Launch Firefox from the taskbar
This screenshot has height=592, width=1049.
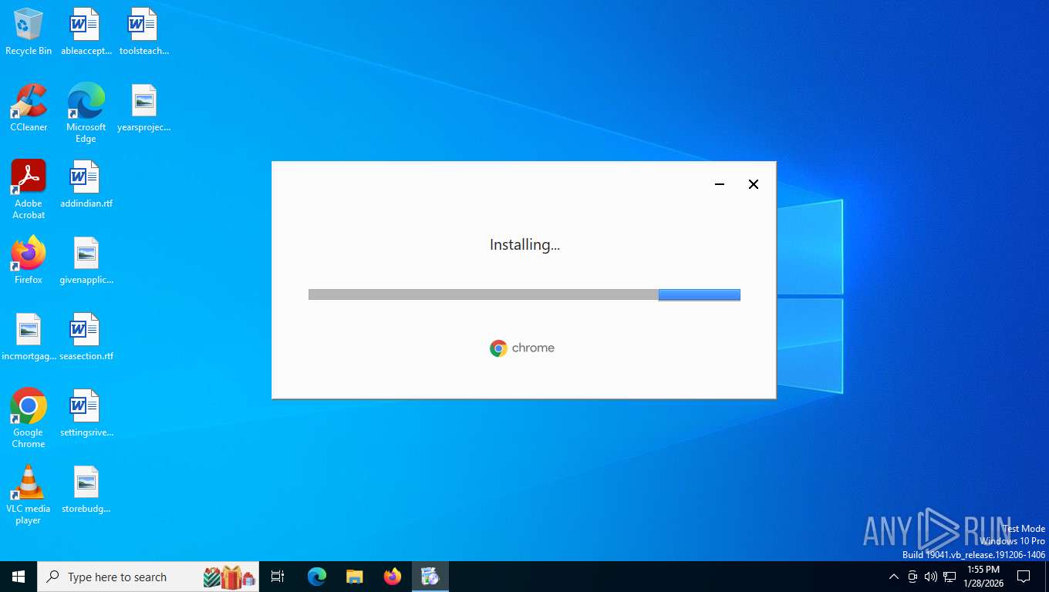coord(393,577)
